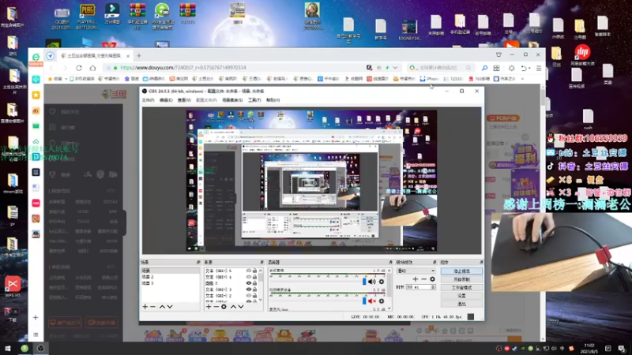
Task: Open the OBS 场景集合(S) menu
Action: click(232, 100)
